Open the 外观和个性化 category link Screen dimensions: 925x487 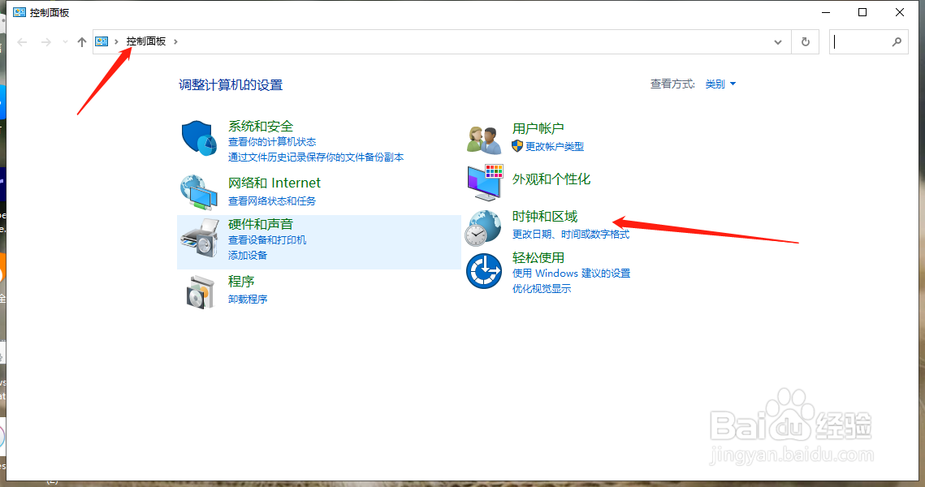pos(551,179)
